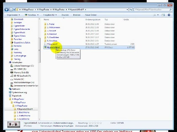Screen dimensions: 177x132
Task: Open the Freigeben für menu
Action: pos(50,15)
